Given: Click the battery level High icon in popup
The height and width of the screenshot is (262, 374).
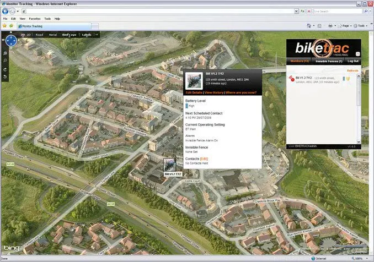Looking at the screenshot, I should (x=187, y=106).
